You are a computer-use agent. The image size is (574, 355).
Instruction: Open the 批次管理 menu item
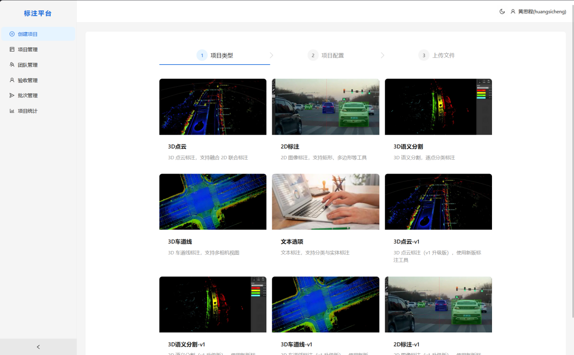click(x=38, y=95)
